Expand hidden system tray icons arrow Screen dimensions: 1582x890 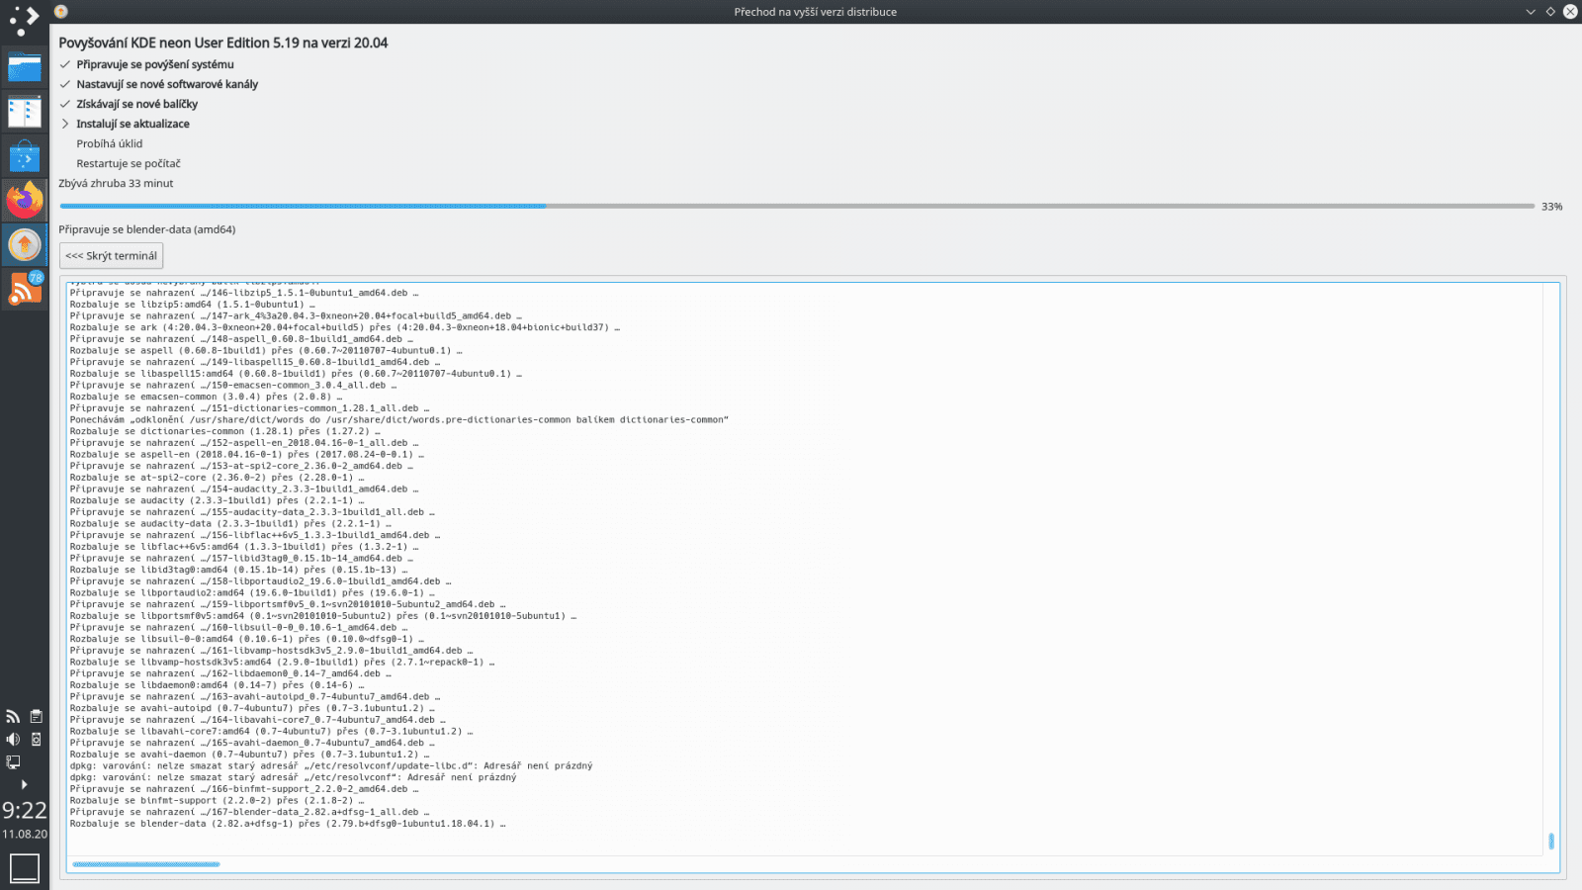pyautogui.click(x=24, y=783)
